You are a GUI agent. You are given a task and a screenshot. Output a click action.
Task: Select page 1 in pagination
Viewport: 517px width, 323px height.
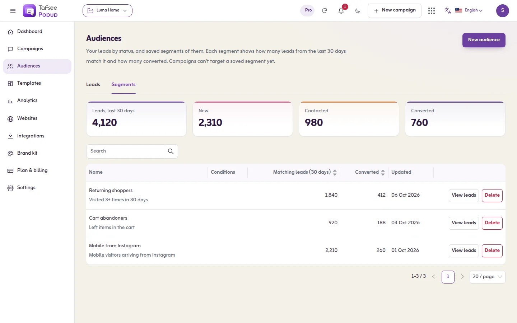pos(448,277)
